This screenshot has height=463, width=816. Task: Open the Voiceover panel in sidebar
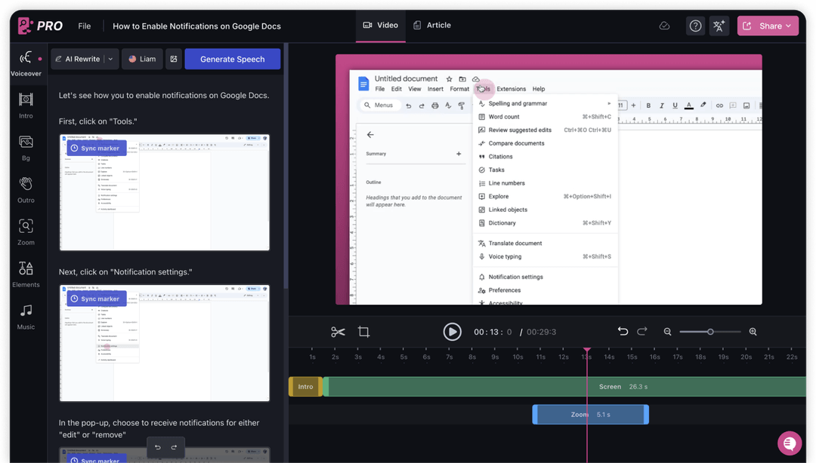26,64
